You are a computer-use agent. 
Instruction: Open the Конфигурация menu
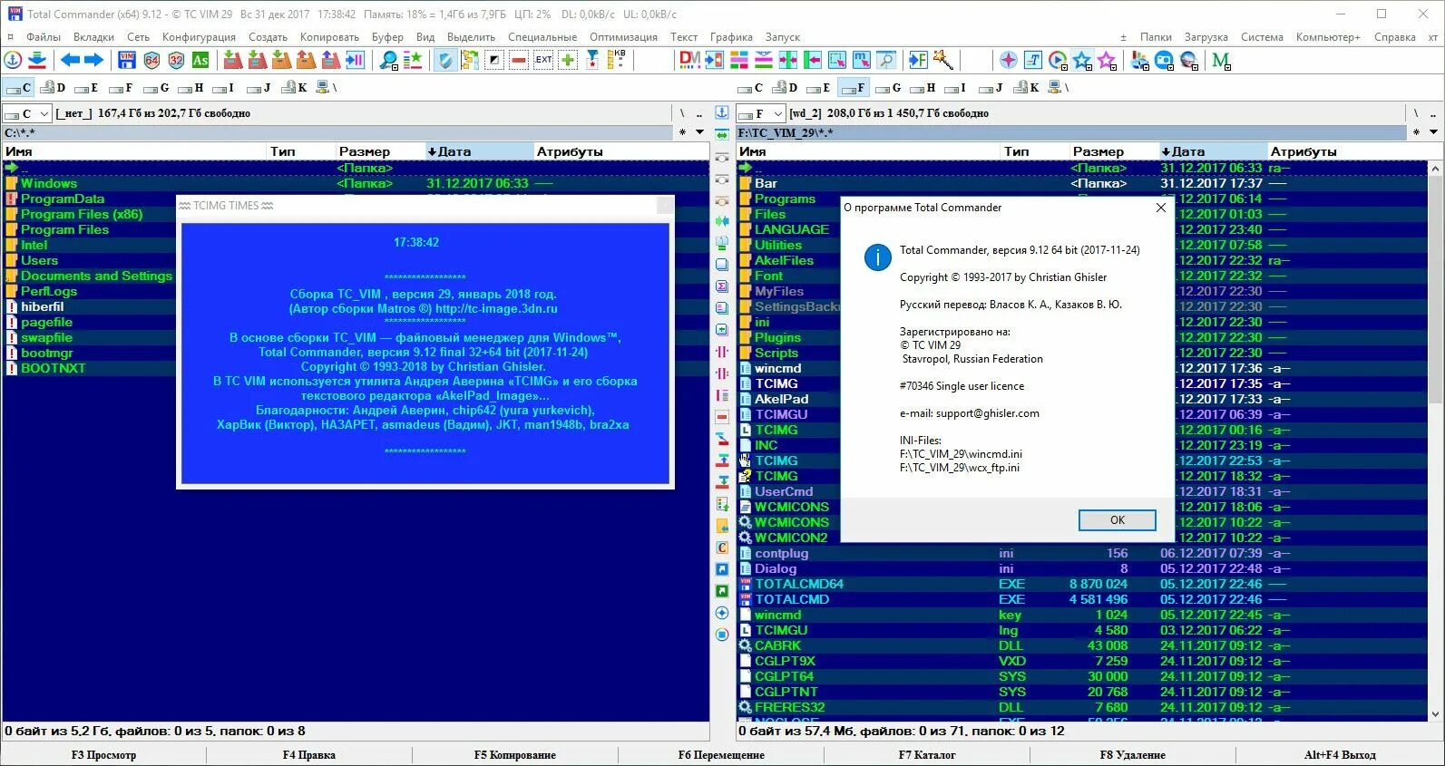click(199, 37)
